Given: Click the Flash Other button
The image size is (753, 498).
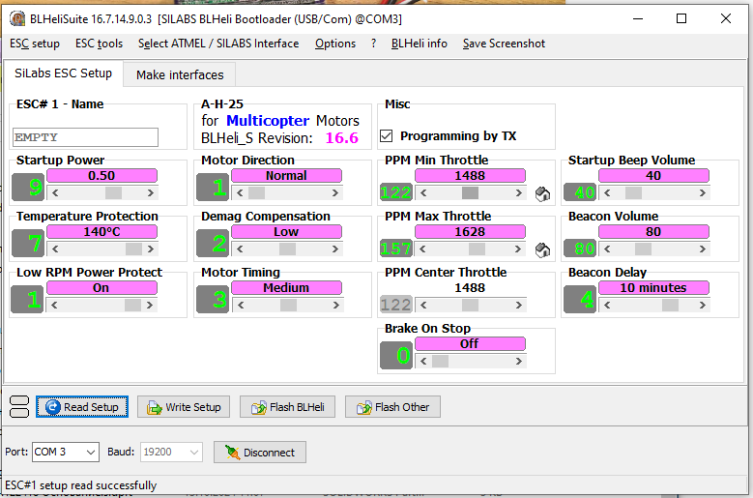Looking at the screenshot, I should coord(392,407).
